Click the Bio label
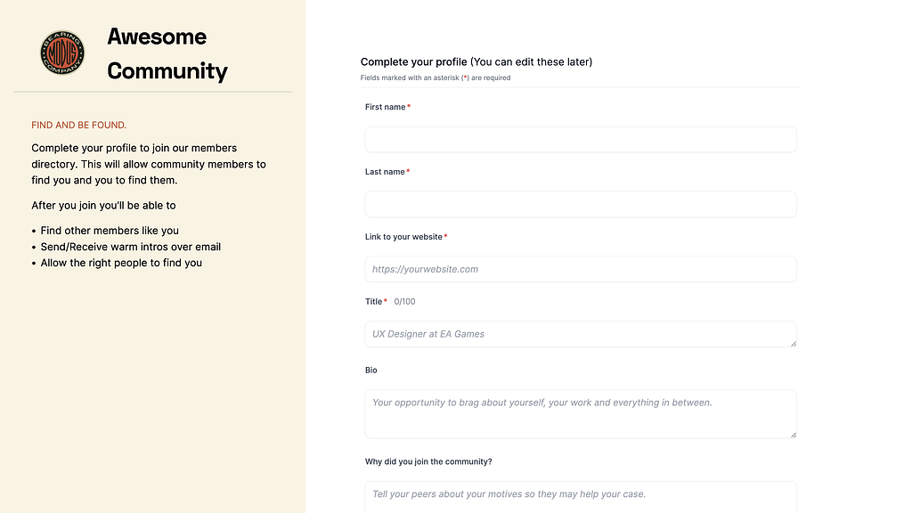912x513 pixels. click(x=371, y=370)
